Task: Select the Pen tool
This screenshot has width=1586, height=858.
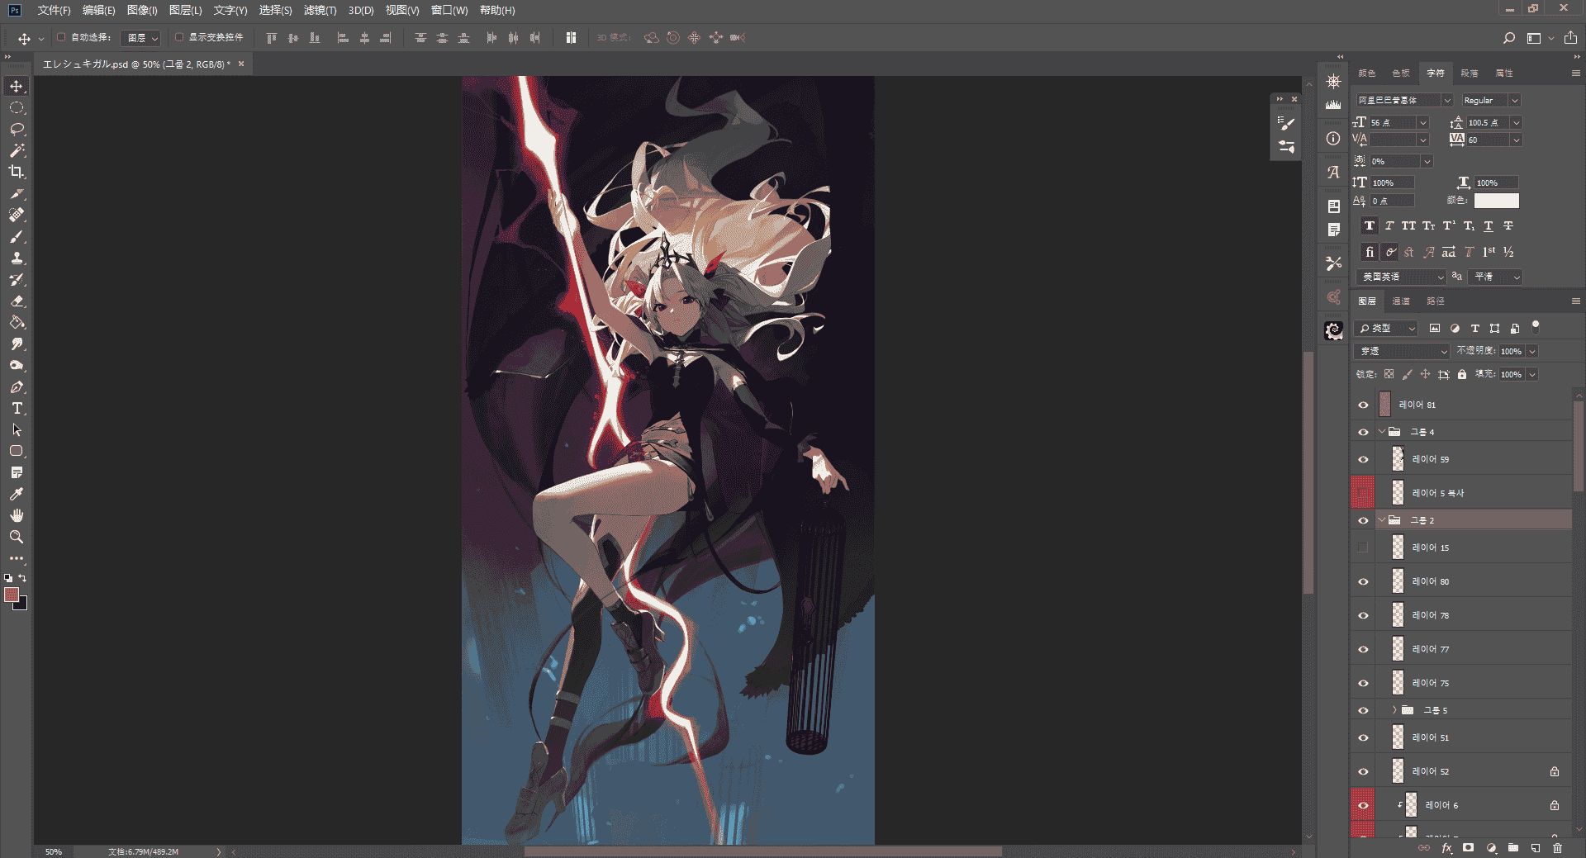Action: (17, 386)
